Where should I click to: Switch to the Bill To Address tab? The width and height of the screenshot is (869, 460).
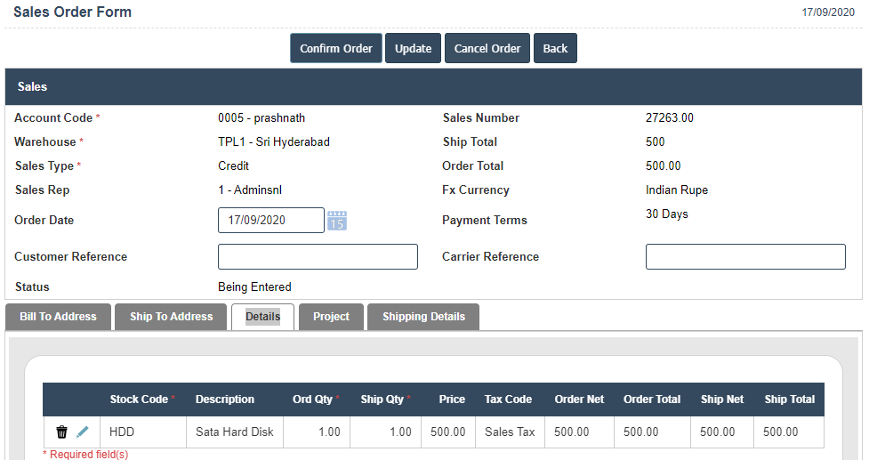(x=58, y=317)
